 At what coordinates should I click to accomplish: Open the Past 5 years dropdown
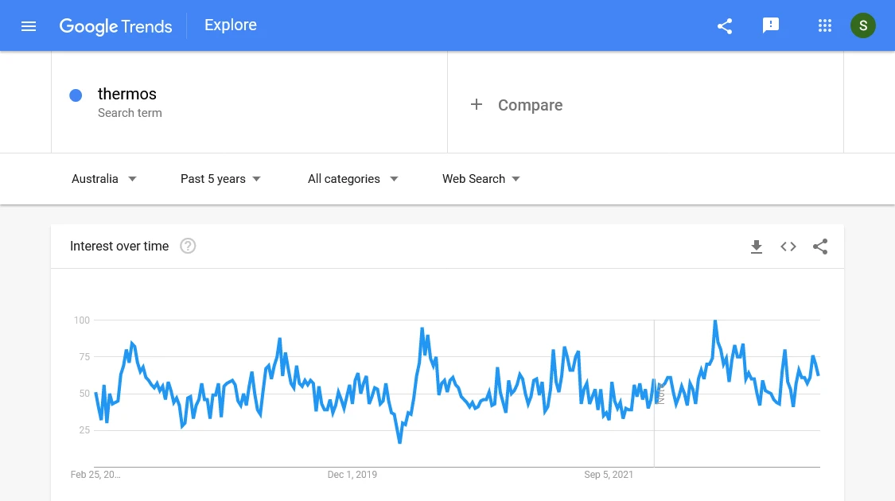point(220,179)
